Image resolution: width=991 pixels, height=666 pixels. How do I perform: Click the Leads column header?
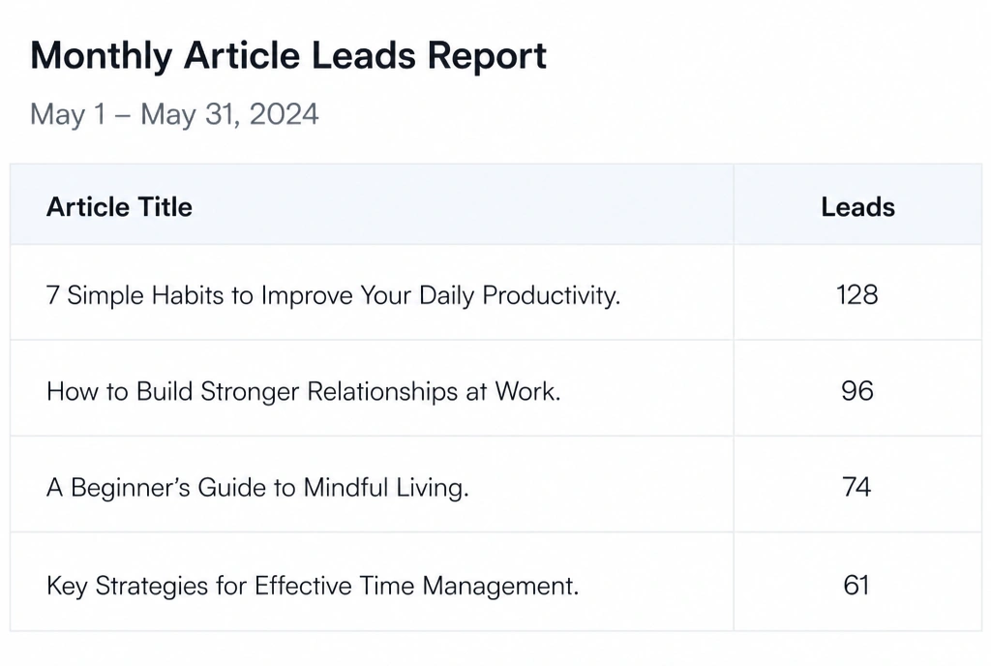(x=857, y=206)
